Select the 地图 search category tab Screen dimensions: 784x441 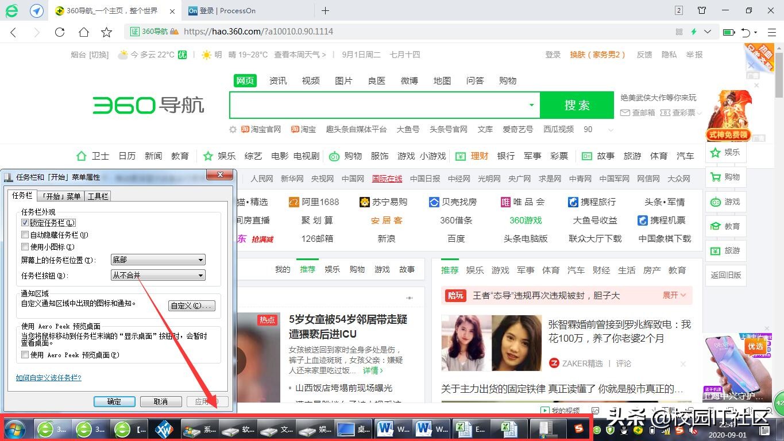click(x=442, y=81)
